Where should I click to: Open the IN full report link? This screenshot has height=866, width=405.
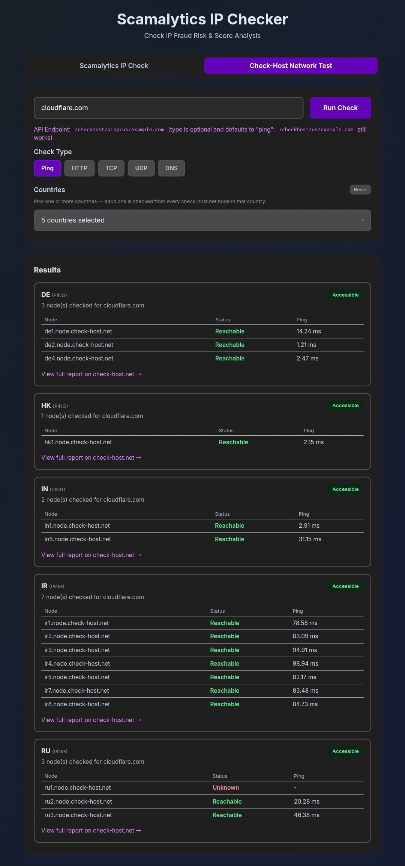[x=91, y=555]
